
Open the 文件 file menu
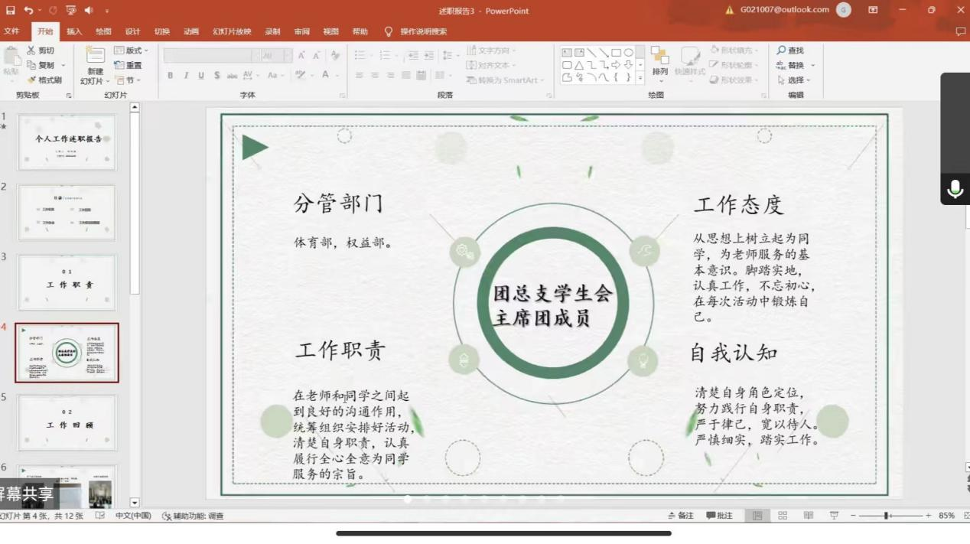coord(11,31)
